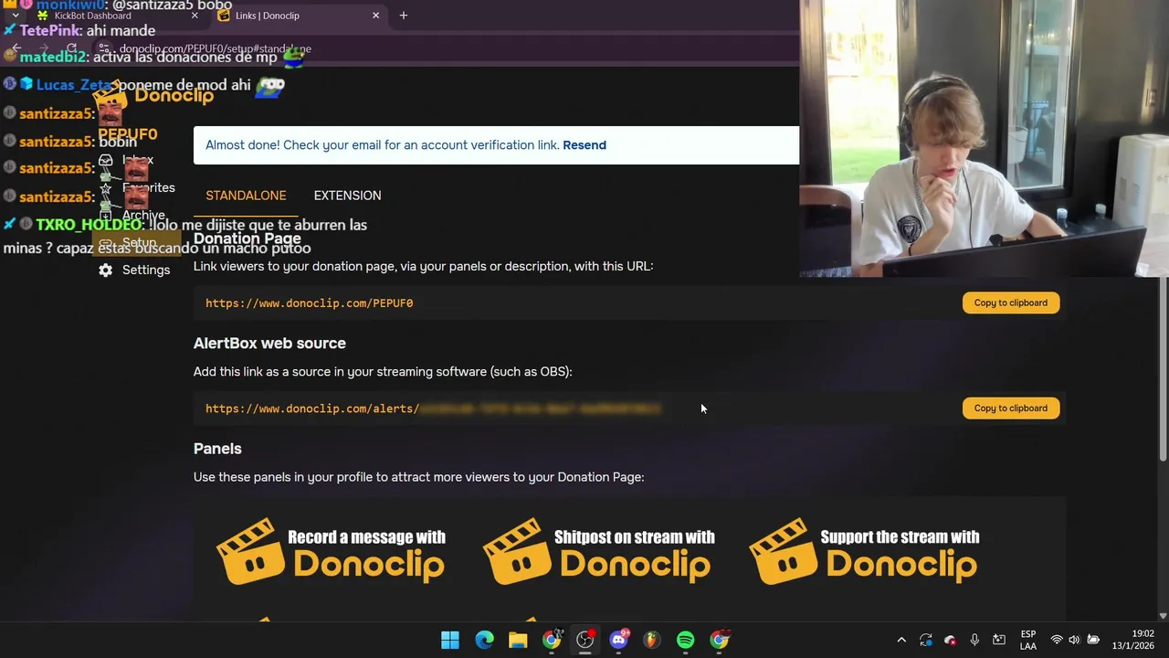Switch to OBS Studio in taskbar
The image size is (1169, 658).
(x=585, y=640)
